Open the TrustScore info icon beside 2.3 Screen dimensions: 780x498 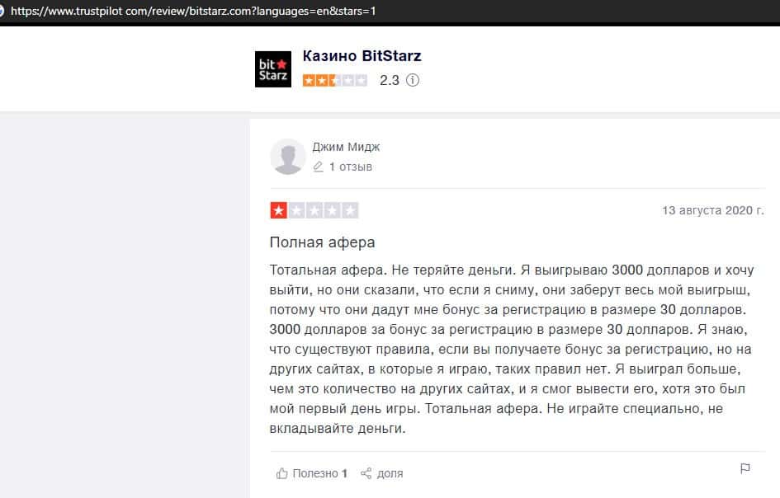(x=413, y=80)
